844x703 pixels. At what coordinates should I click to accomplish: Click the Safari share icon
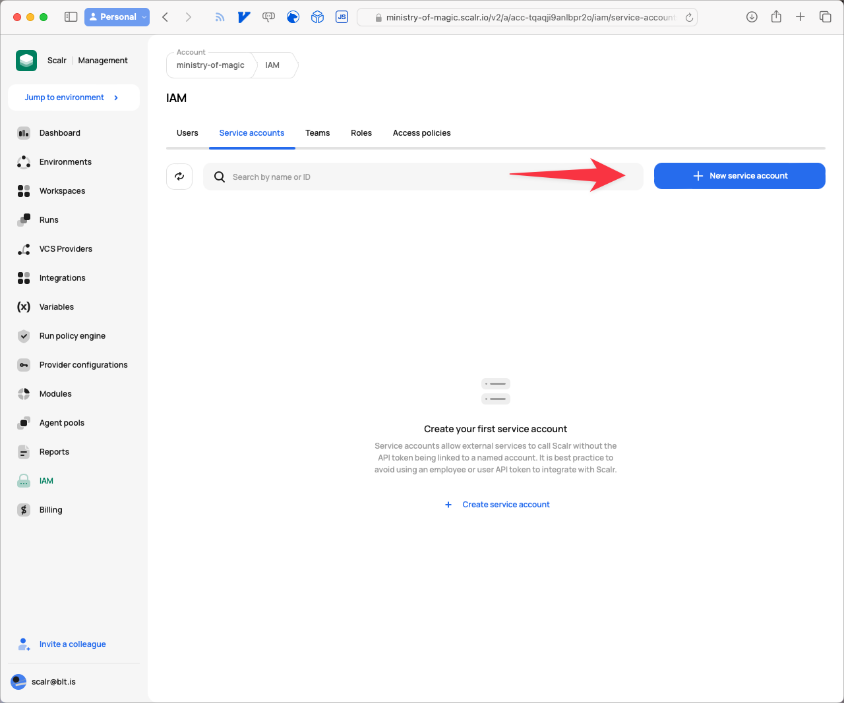(x=776, y=17)
